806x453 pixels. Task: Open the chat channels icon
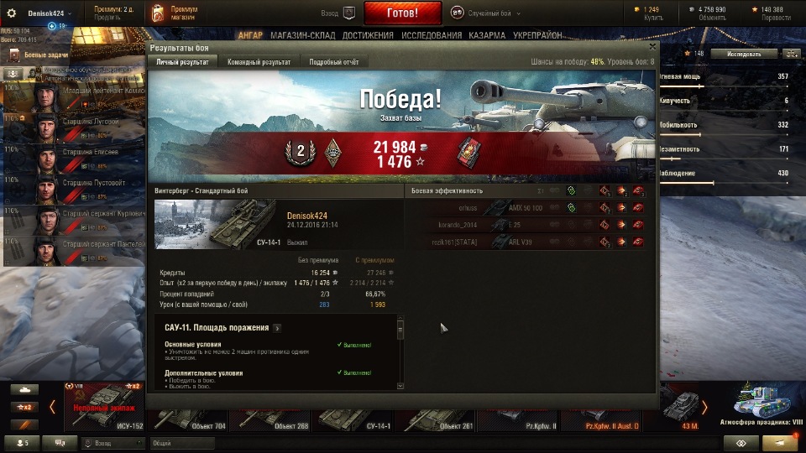(60, 443)
